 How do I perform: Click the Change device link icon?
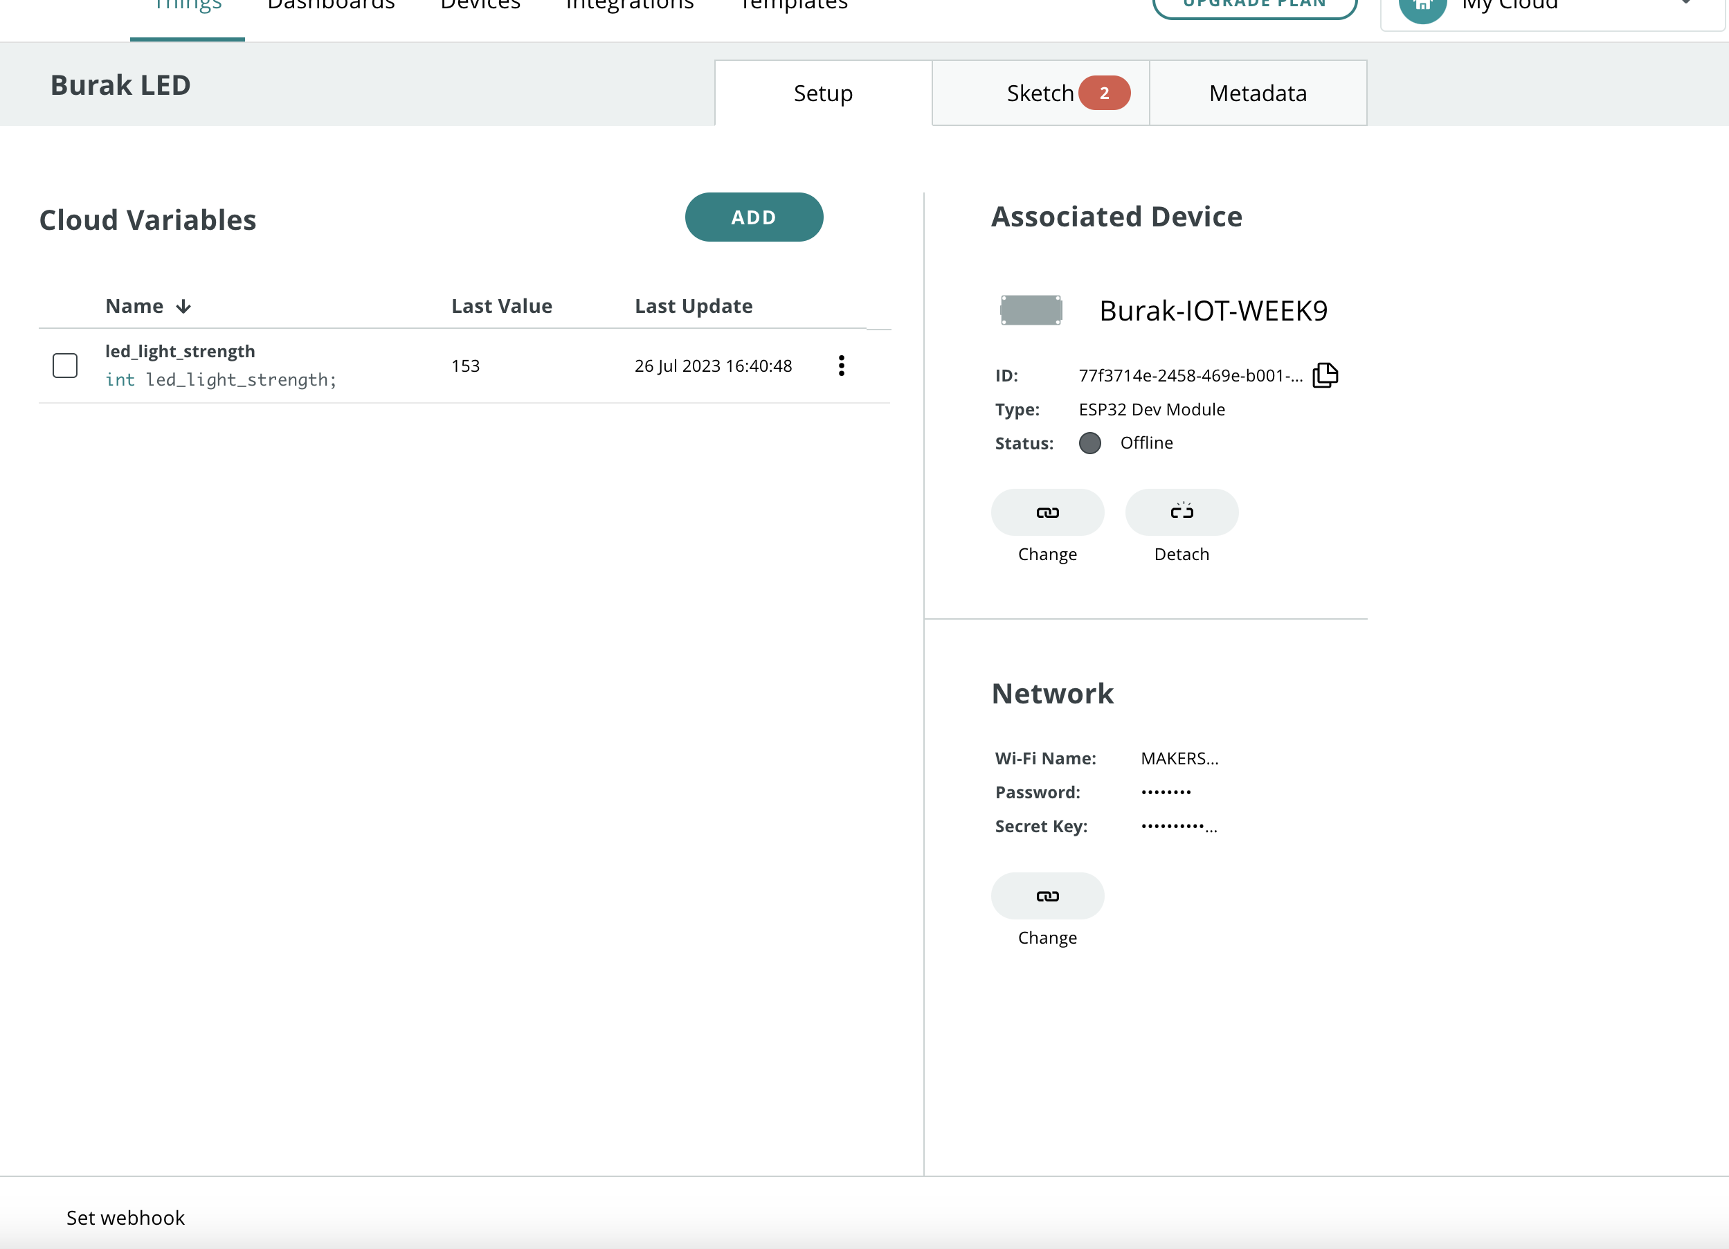coord(1047,512)
